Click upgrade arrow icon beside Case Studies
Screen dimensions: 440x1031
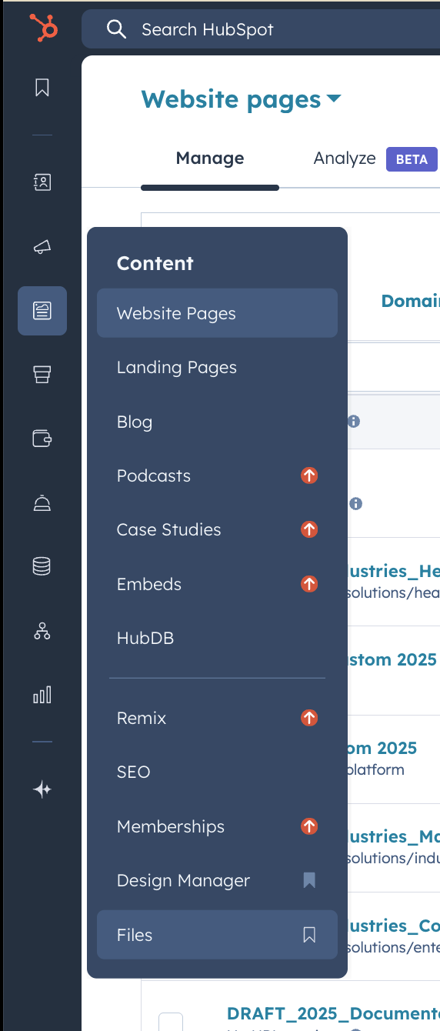coord(309,529)
